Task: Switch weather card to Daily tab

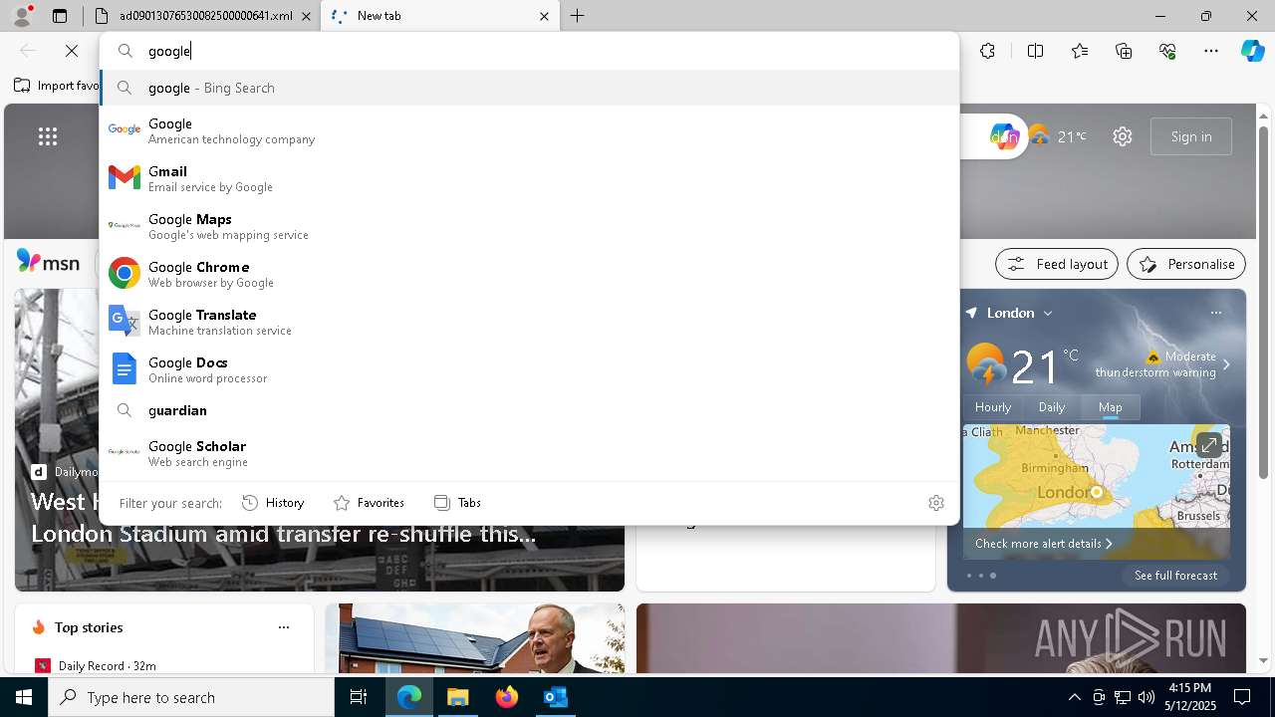Action: click(1052, 406)
